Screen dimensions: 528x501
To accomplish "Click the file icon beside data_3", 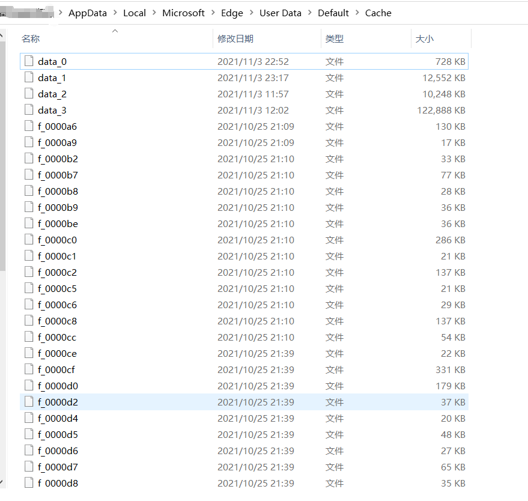I will 29,109.
